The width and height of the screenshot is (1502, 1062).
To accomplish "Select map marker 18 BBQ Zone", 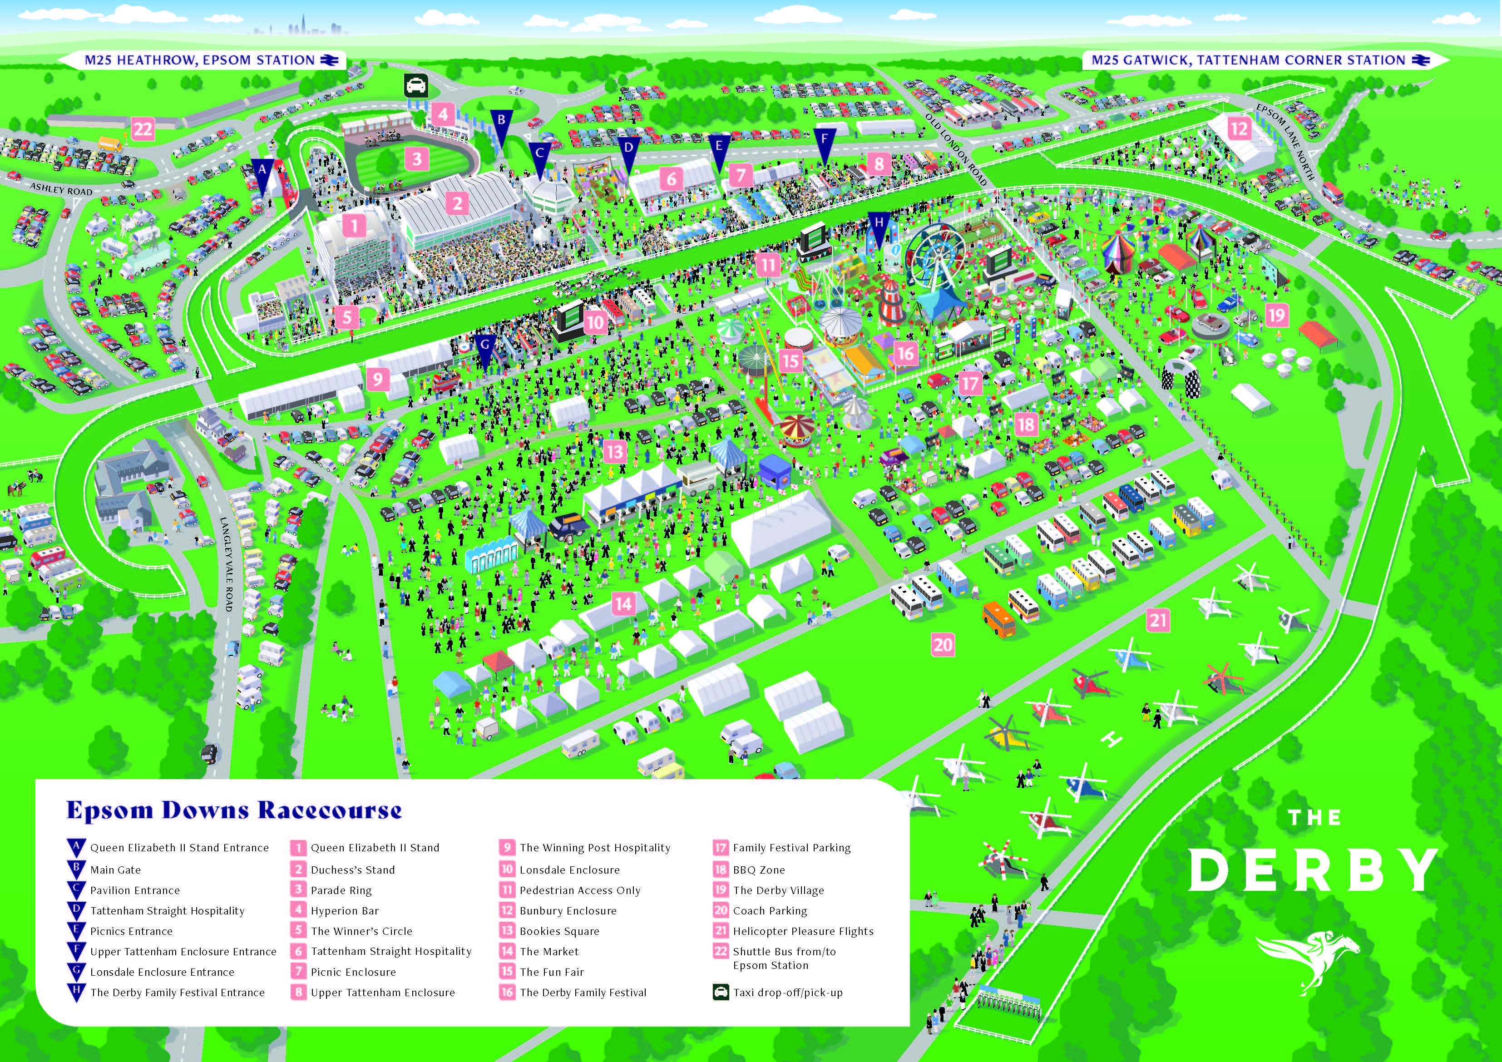I will click(x=1026, y=424).
